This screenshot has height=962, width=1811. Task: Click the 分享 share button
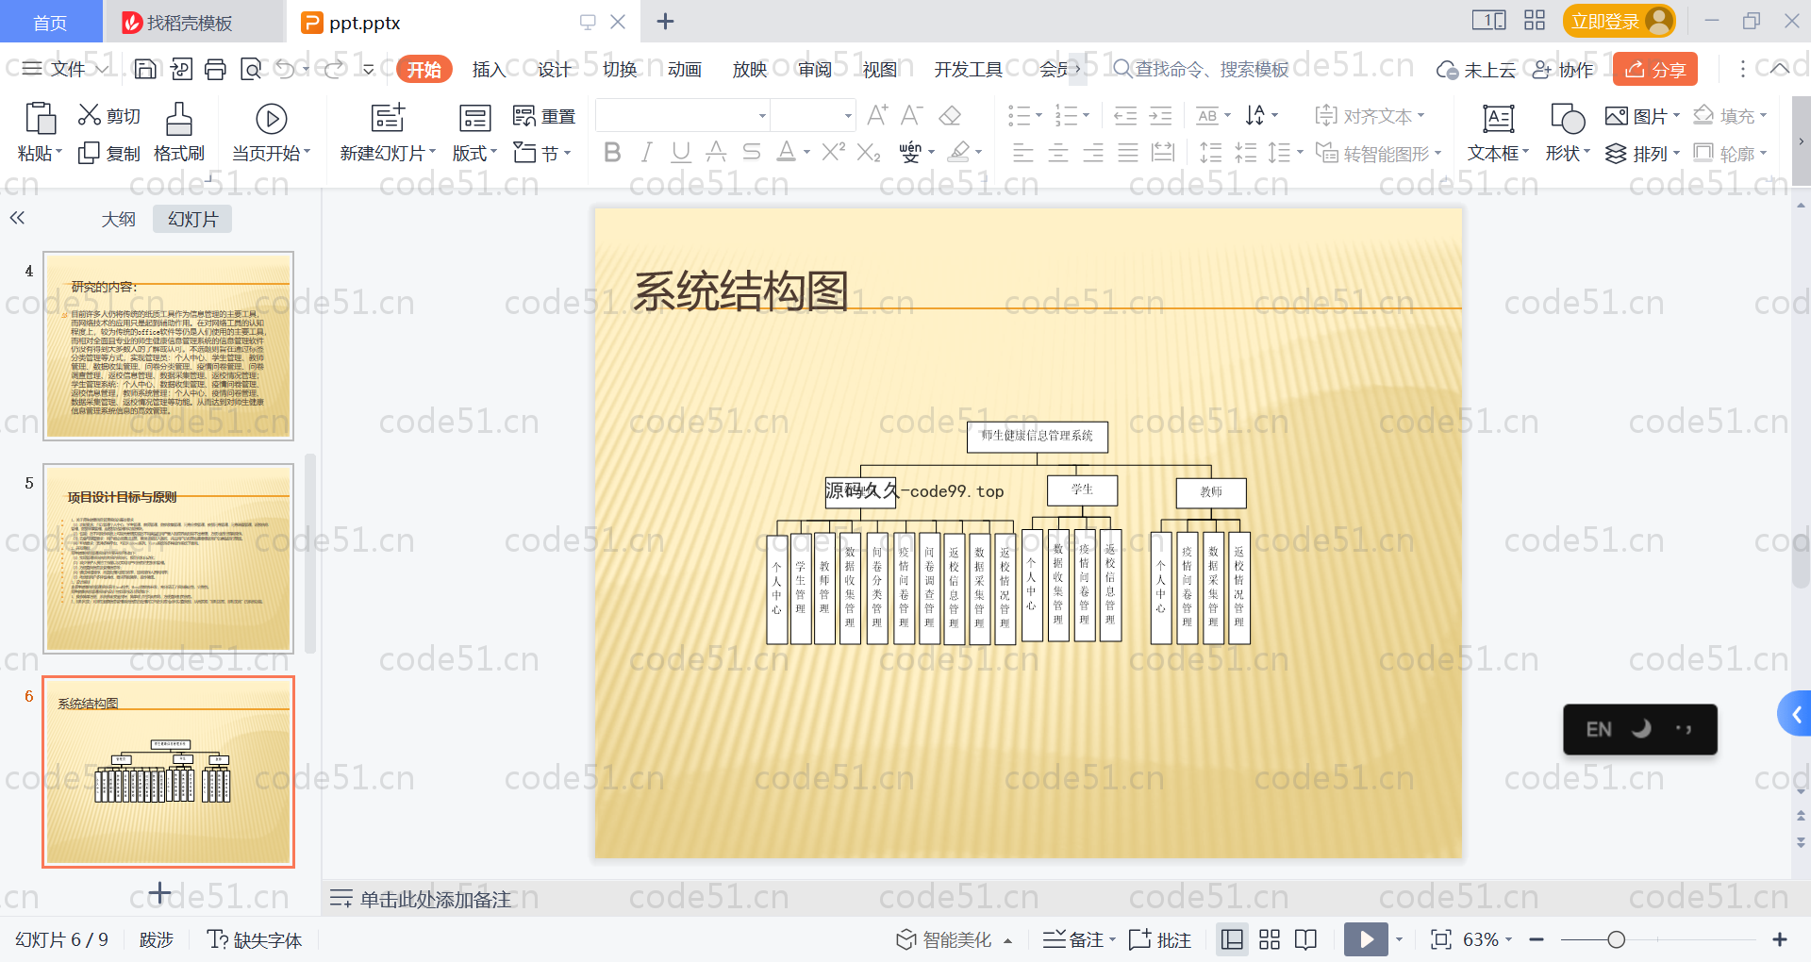click(1655, 69)
